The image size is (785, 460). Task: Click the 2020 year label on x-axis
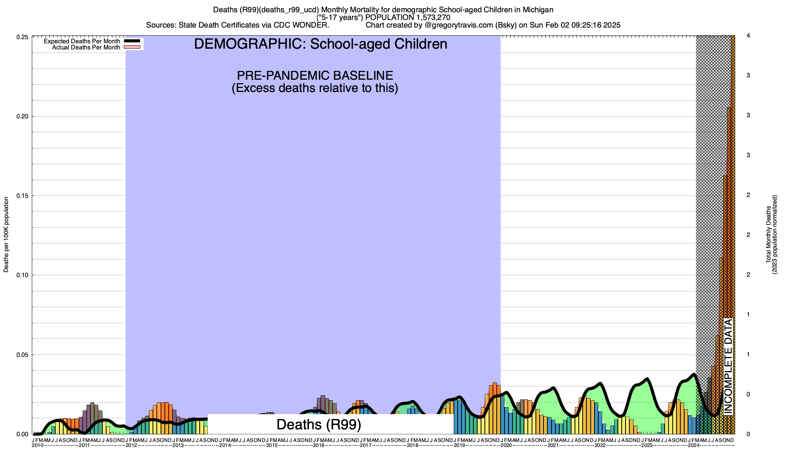(506, 445)
